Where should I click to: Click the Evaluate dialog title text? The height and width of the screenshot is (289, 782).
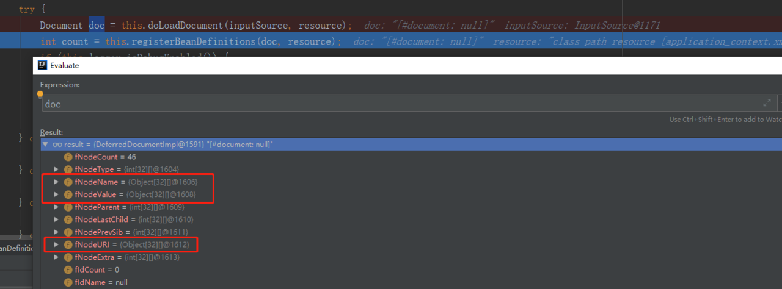pos(64,65)
